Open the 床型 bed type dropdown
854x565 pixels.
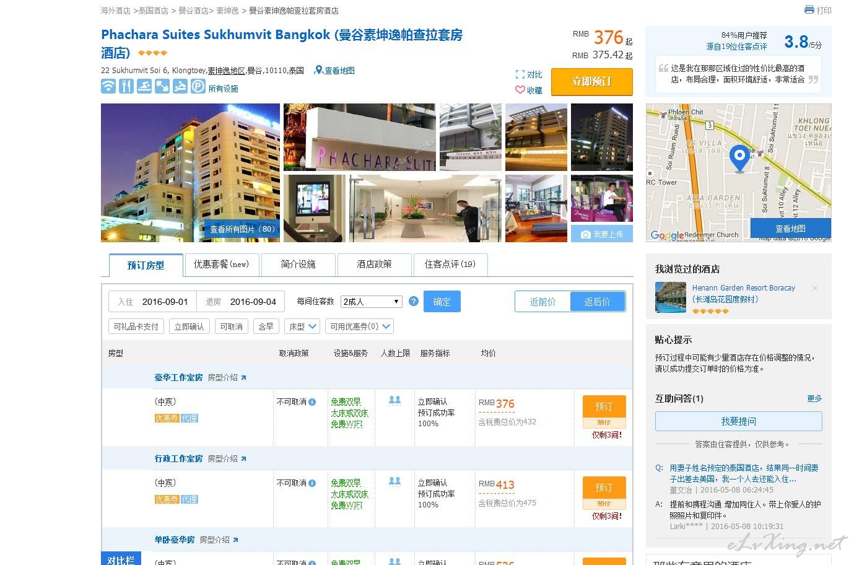click(x=303, y=326)
